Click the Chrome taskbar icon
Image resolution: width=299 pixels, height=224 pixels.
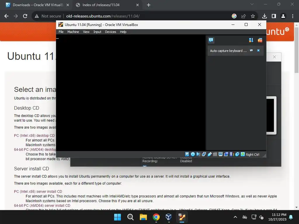click(156, 217)
